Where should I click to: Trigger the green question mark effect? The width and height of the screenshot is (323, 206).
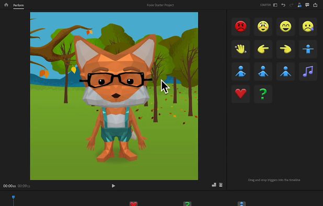click(x=263, y=94)
